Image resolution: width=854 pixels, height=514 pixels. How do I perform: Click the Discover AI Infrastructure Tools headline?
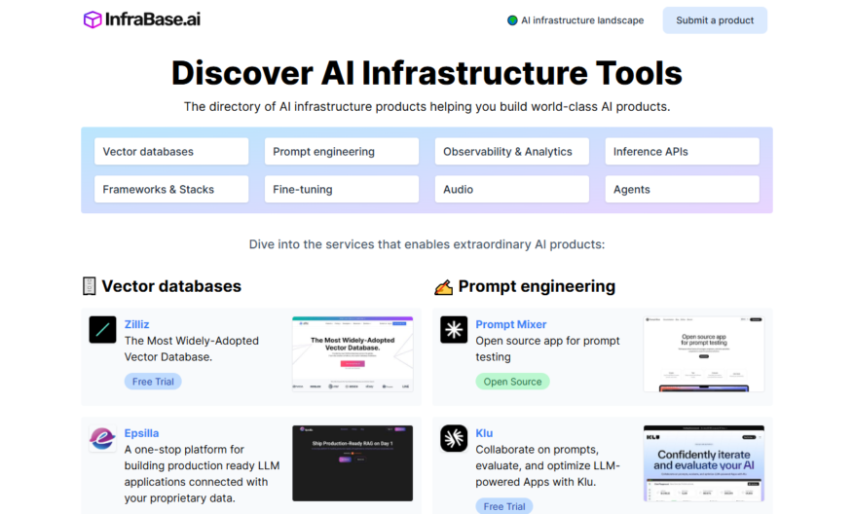427,73
